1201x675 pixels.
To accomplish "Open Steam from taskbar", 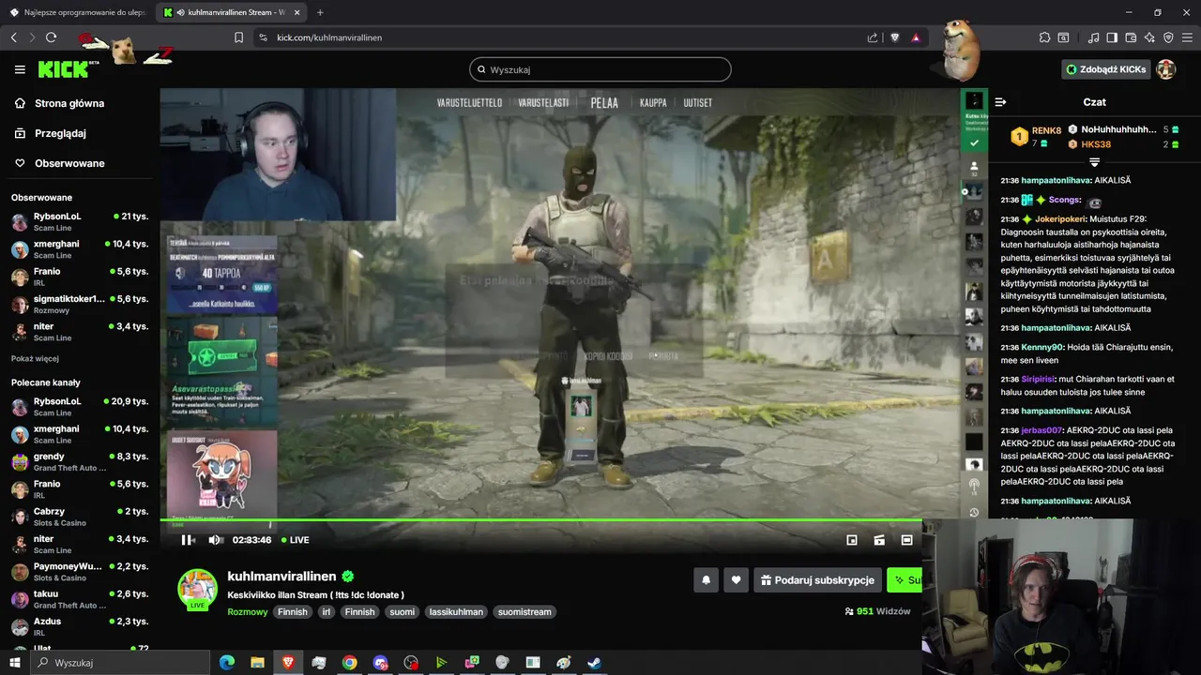I will pyautogui.click(x=595, y=663).
